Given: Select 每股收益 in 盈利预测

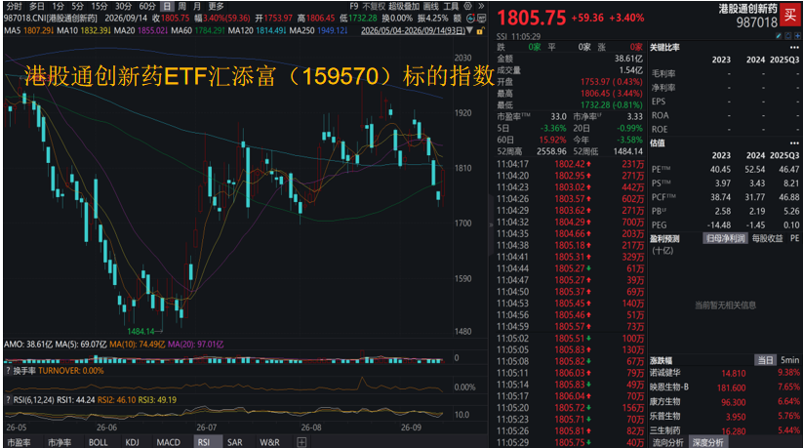Looking at the screenshot, I should [x=767, y=238].
